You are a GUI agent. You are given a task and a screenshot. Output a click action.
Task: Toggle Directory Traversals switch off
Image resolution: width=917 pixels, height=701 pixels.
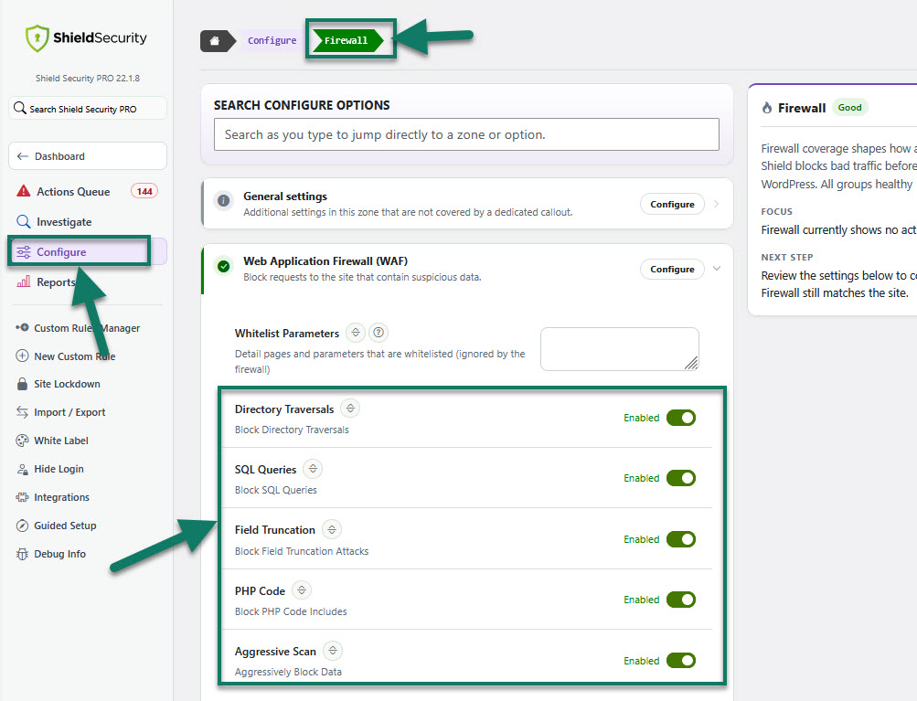coord(681,418)
